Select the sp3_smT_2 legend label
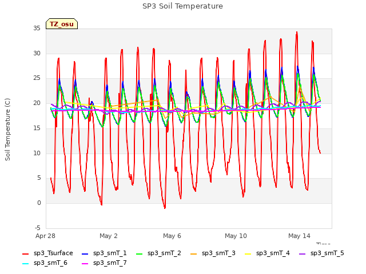Image resolution: width=366 pixels, height=274 pixels. [x=164, y=253]
